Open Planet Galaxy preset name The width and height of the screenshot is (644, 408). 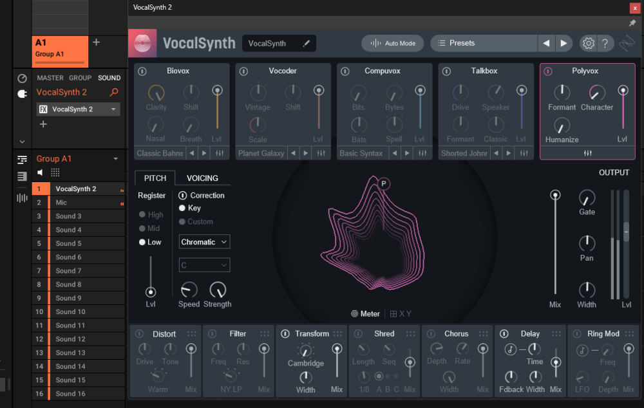pyautogui.click(x=261, y=153)
